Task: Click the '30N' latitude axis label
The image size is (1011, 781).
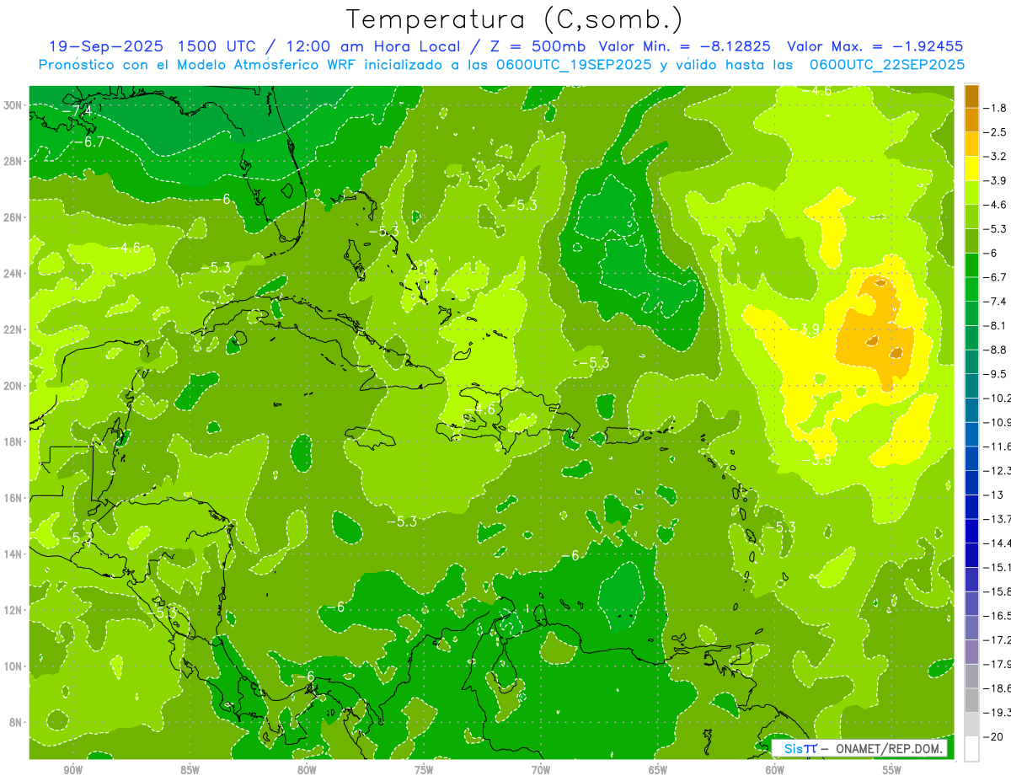Action: tap(13, 105)
